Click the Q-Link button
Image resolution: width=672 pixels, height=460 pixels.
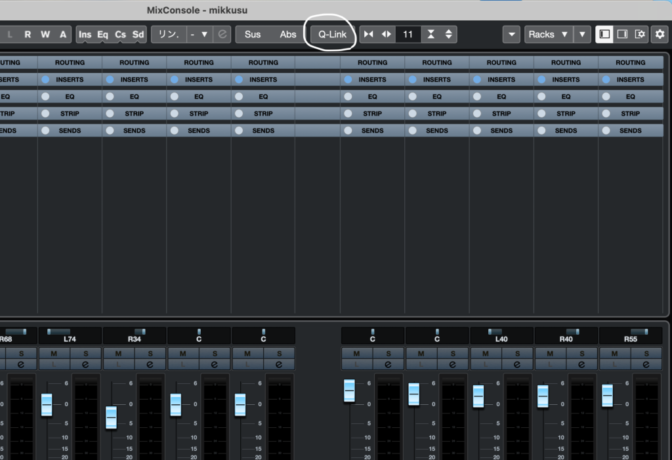[332, 34]
